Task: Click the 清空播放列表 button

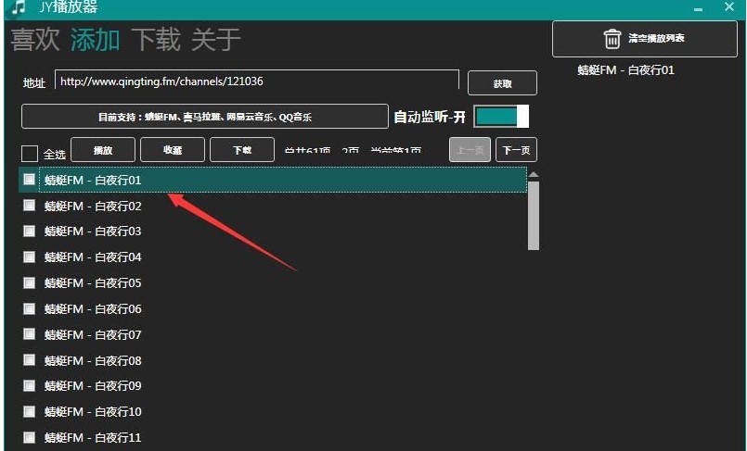Action: coord(645,39)
